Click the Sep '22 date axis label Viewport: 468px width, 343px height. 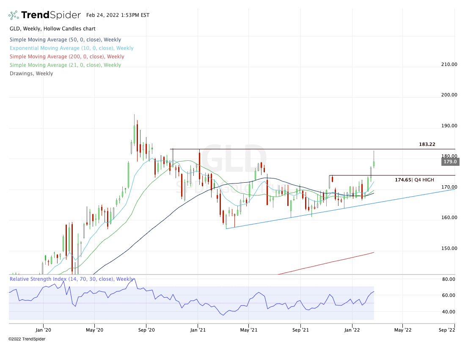pyautogui.click(x=447, y=330)
